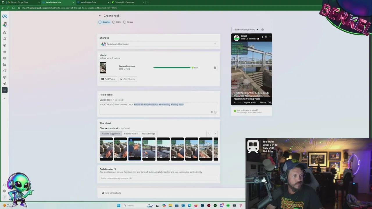The image size is (372, 209).
Task: Click the Meta logo in sidebar
Action: [5, 16]
